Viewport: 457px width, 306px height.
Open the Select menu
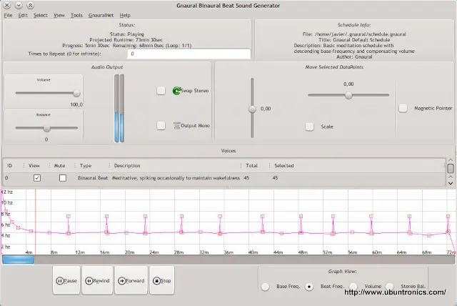tap(41, 15)
